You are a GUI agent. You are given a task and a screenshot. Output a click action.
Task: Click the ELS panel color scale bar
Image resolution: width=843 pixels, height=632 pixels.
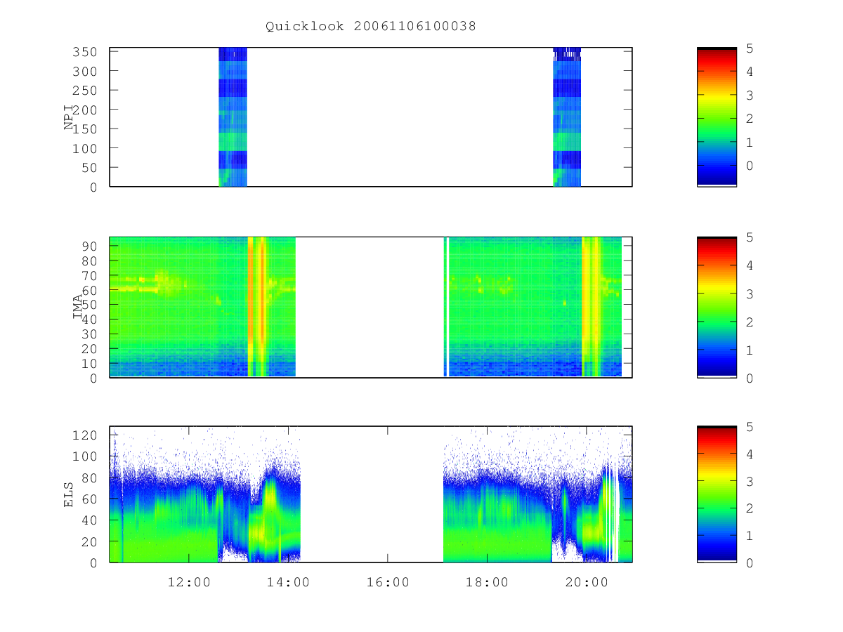(717, 494)
